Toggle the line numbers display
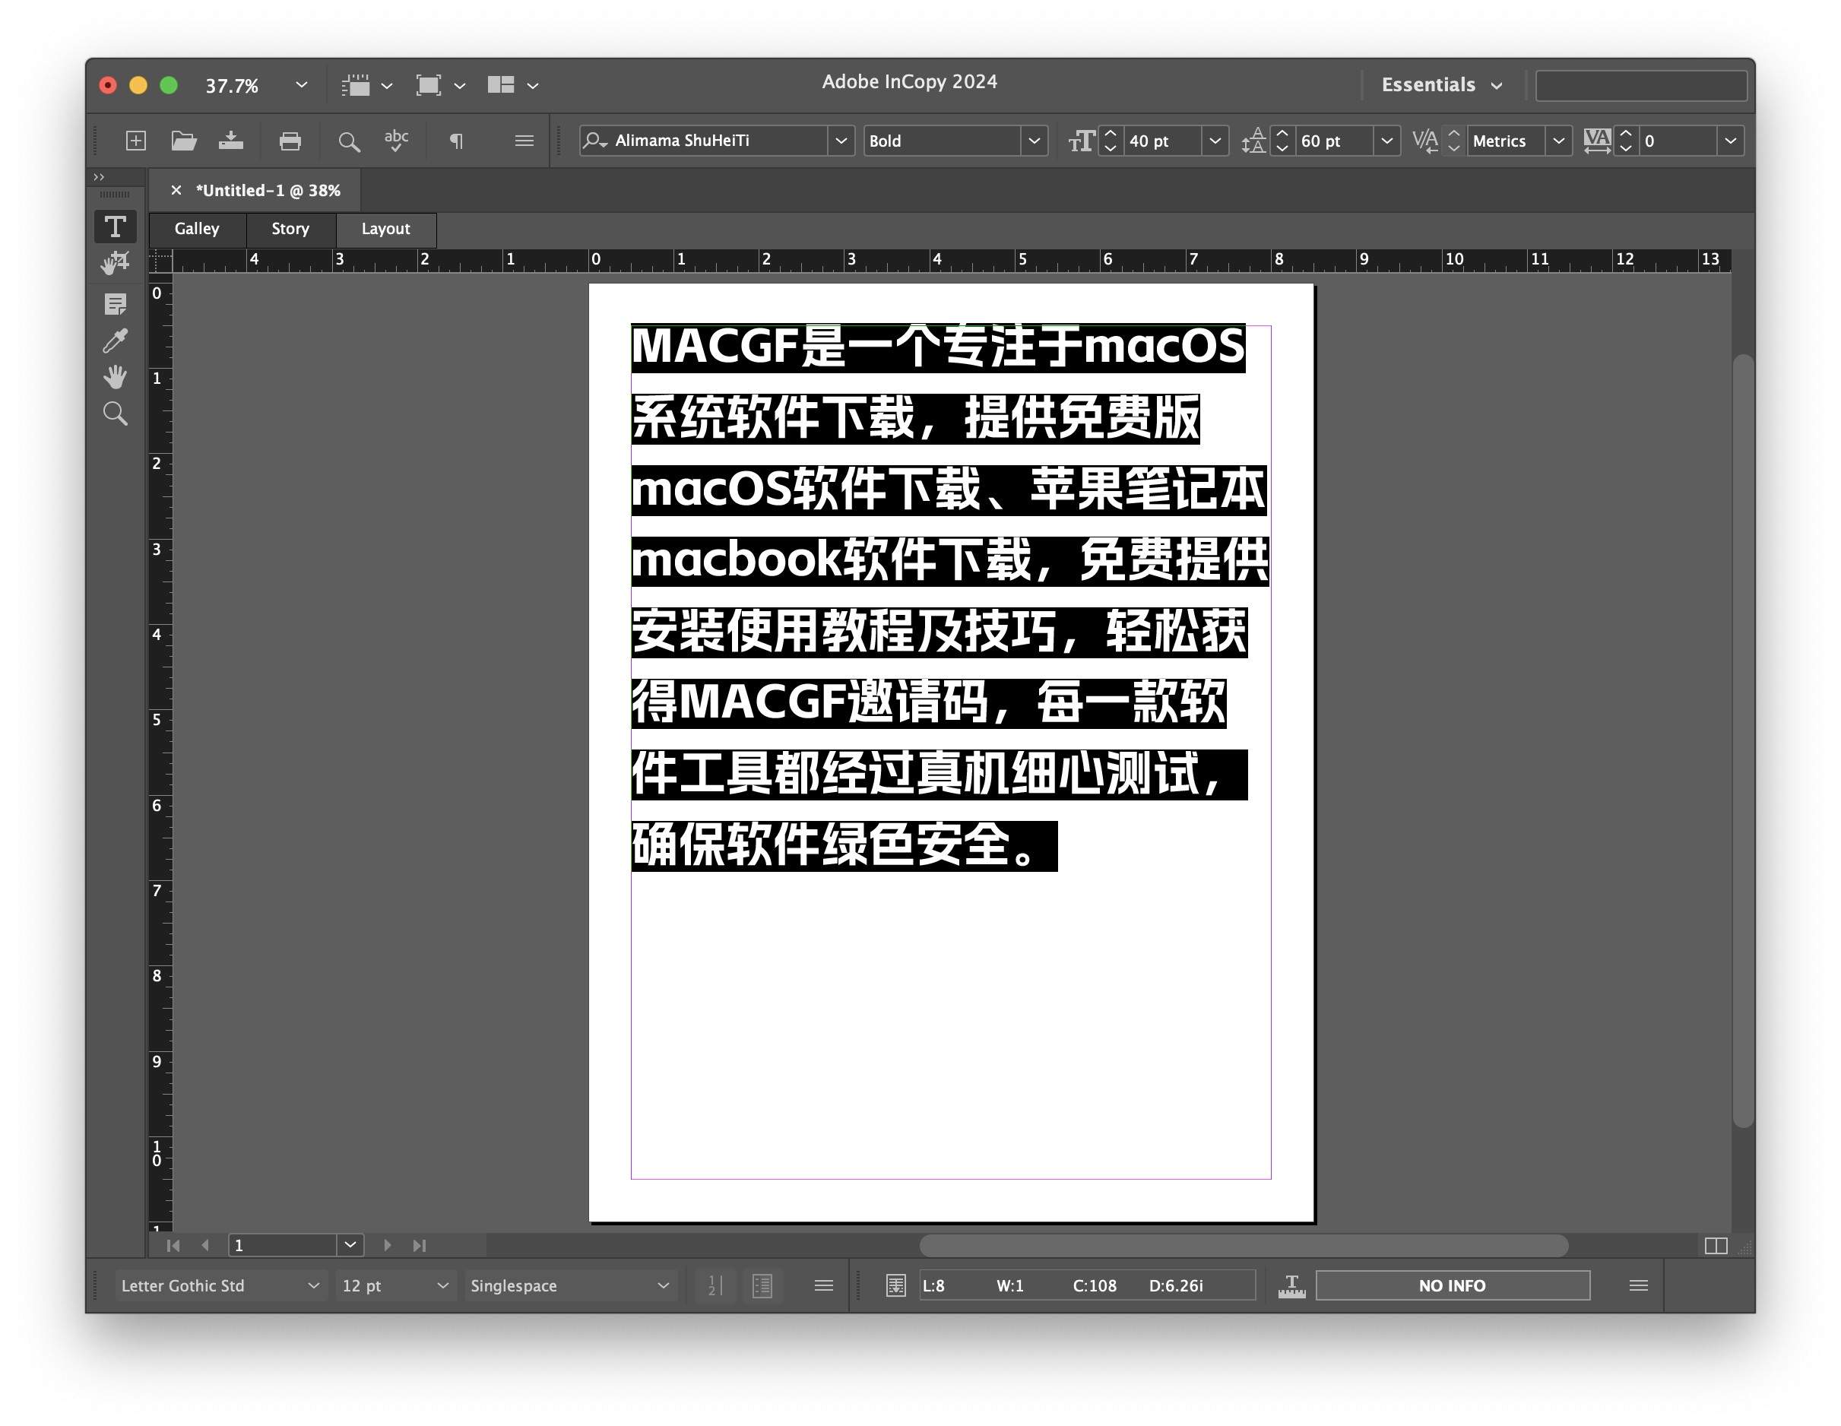 click(713, 1285)
